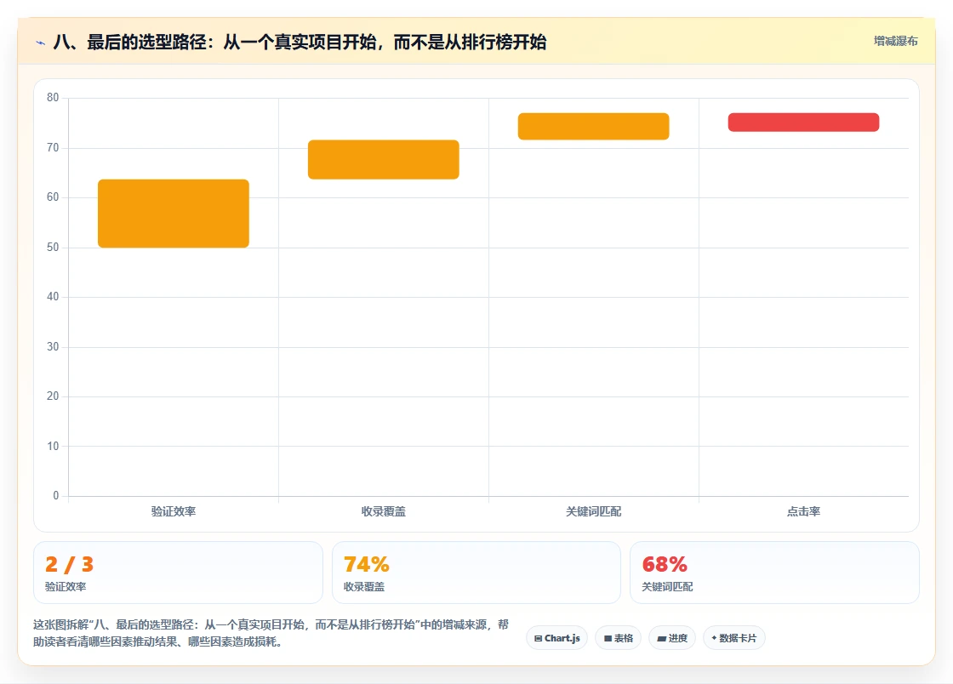Select the 验证效率 waterfall bar
Image resolution: width=953 pixels, height=684 pixels.
pyautogui.click(x=174, y=214)
